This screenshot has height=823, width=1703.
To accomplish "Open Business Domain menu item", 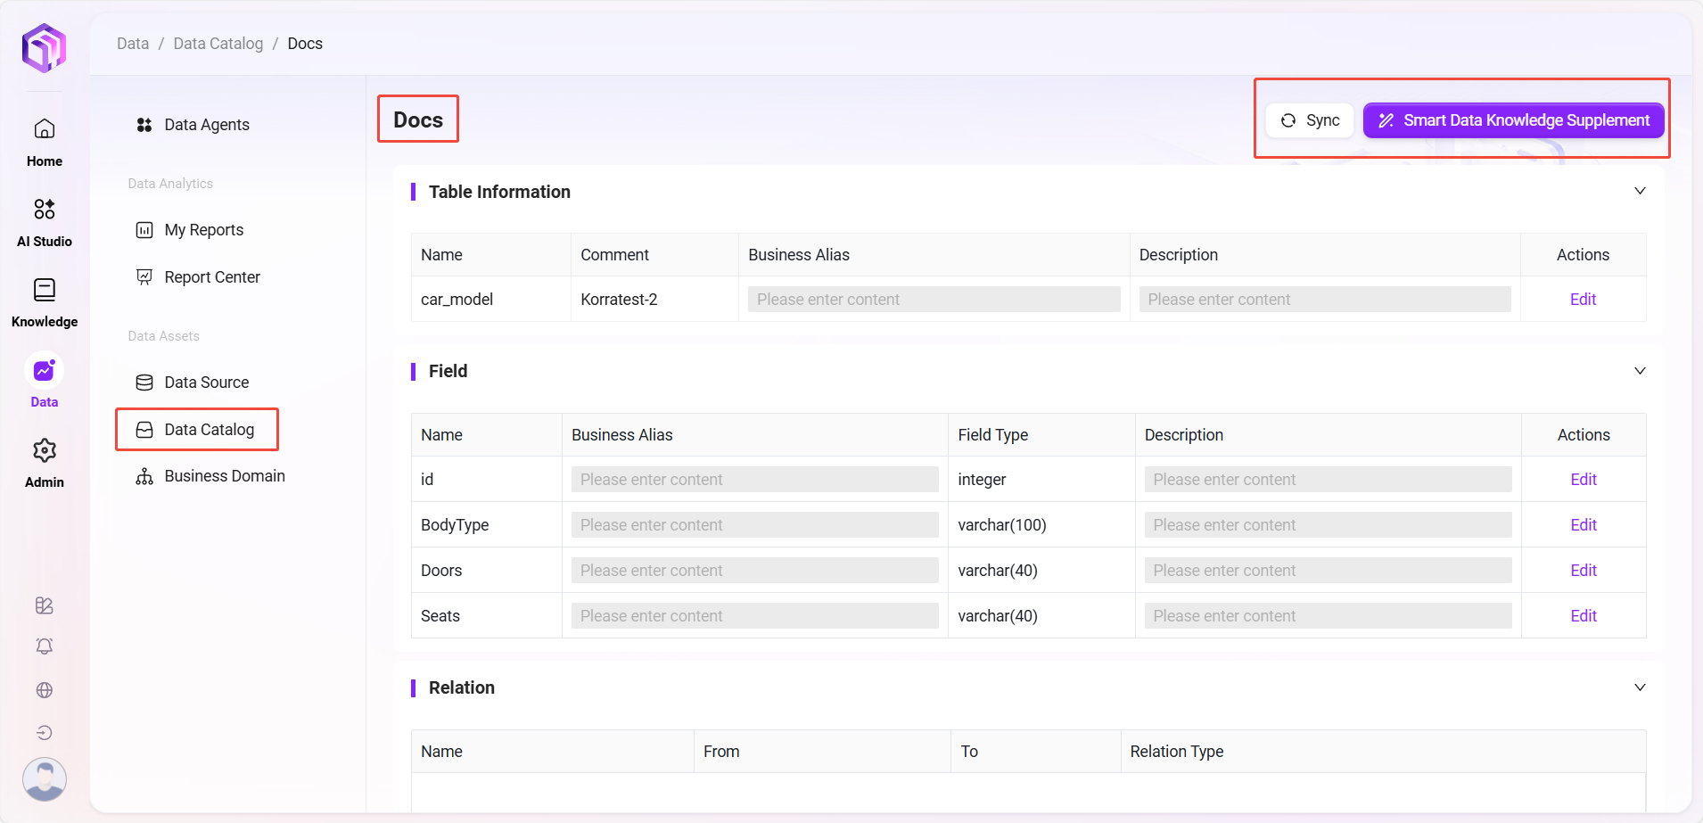I will [x=224, y=476].
